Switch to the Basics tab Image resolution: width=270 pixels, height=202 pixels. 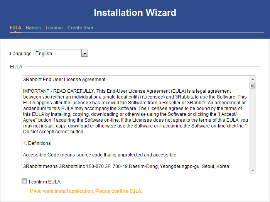tap(34, 28)
